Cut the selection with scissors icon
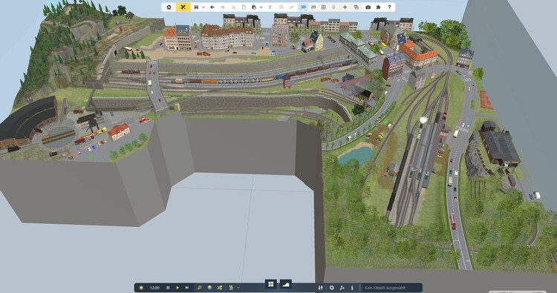This screenshot has width=557, height=293. coord(233,7)
